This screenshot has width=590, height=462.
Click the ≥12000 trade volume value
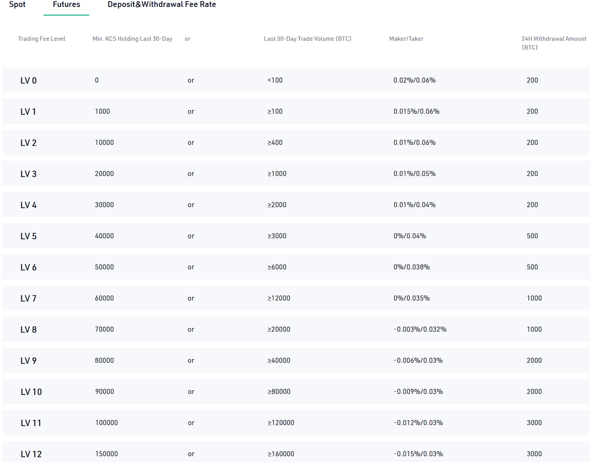click(279, 298)
